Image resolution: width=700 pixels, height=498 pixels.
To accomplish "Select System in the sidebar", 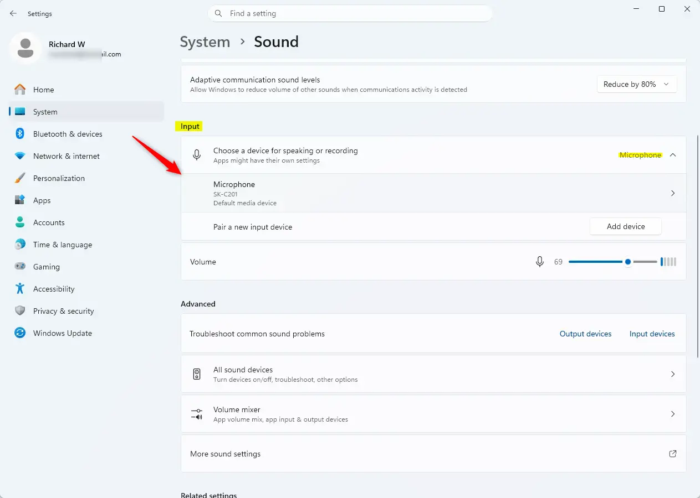I will click(86, 112).
